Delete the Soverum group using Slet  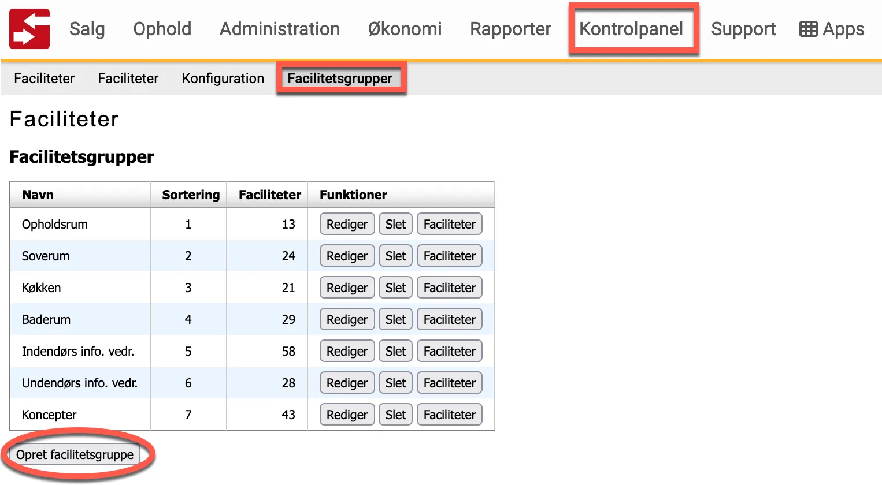point(395,256)
